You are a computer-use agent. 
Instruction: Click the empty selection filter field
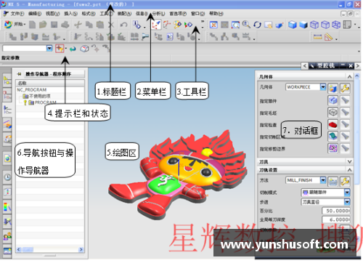coord(25,48)
